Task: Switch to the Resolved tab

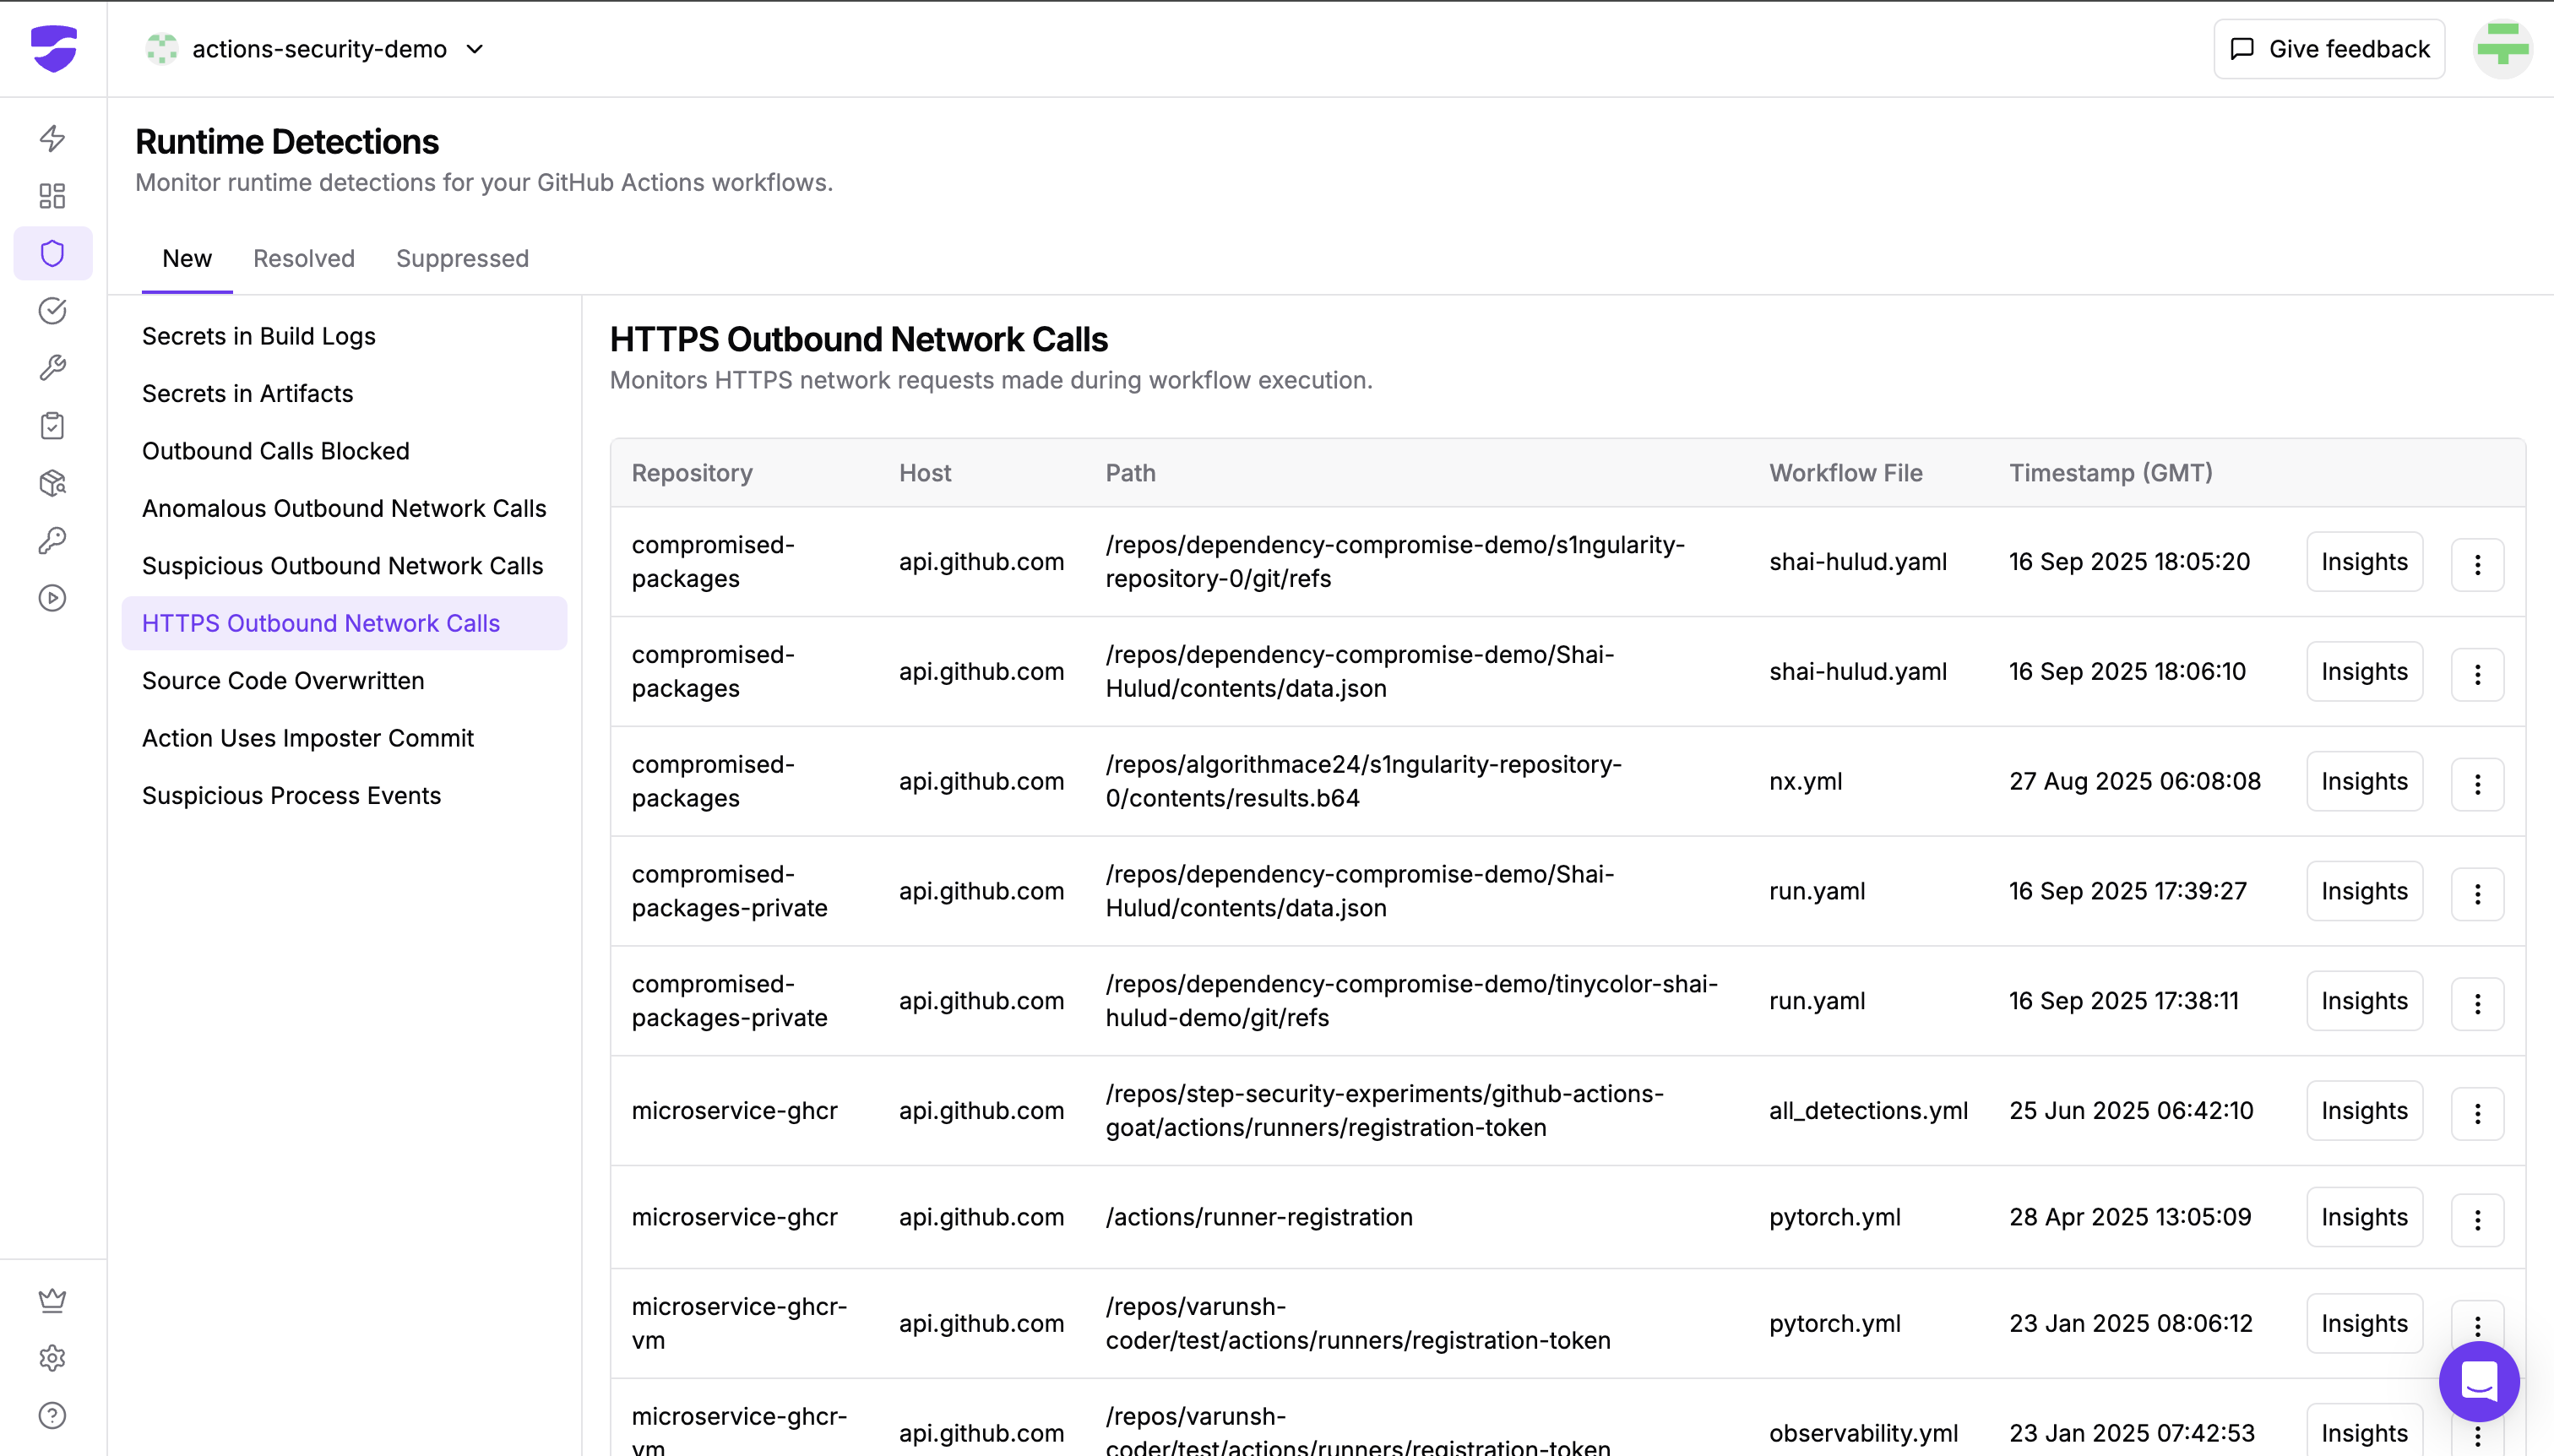Action: coord(304,258)
